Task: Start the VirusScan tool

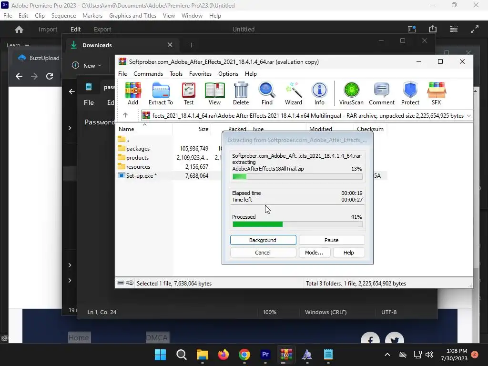Action: click(351, 93)
